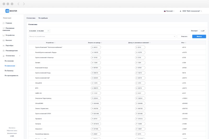Open Рекламодатели icon in sidebar
Screen dimensions: 209x139
[x=4, y=50]
